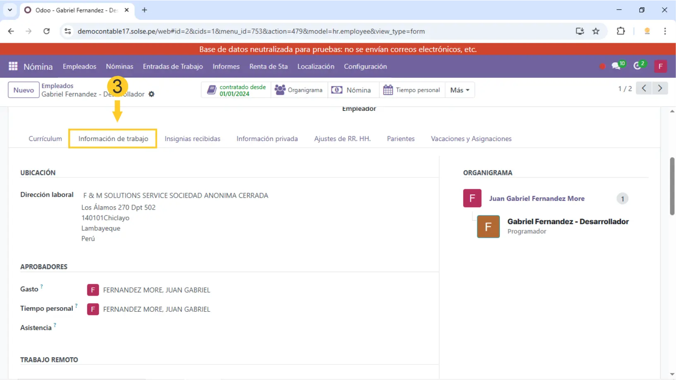Open user avatar menu in navbar
Image resolution: width=676 pixels, height=380 pixels.
[x=660, y=67]
